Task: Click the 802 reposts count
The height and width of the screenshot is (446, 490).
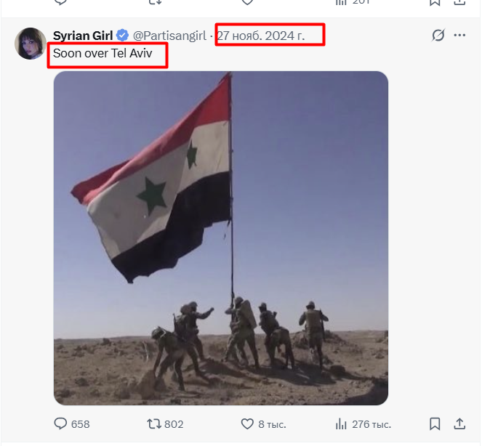Action: [174, 424]
